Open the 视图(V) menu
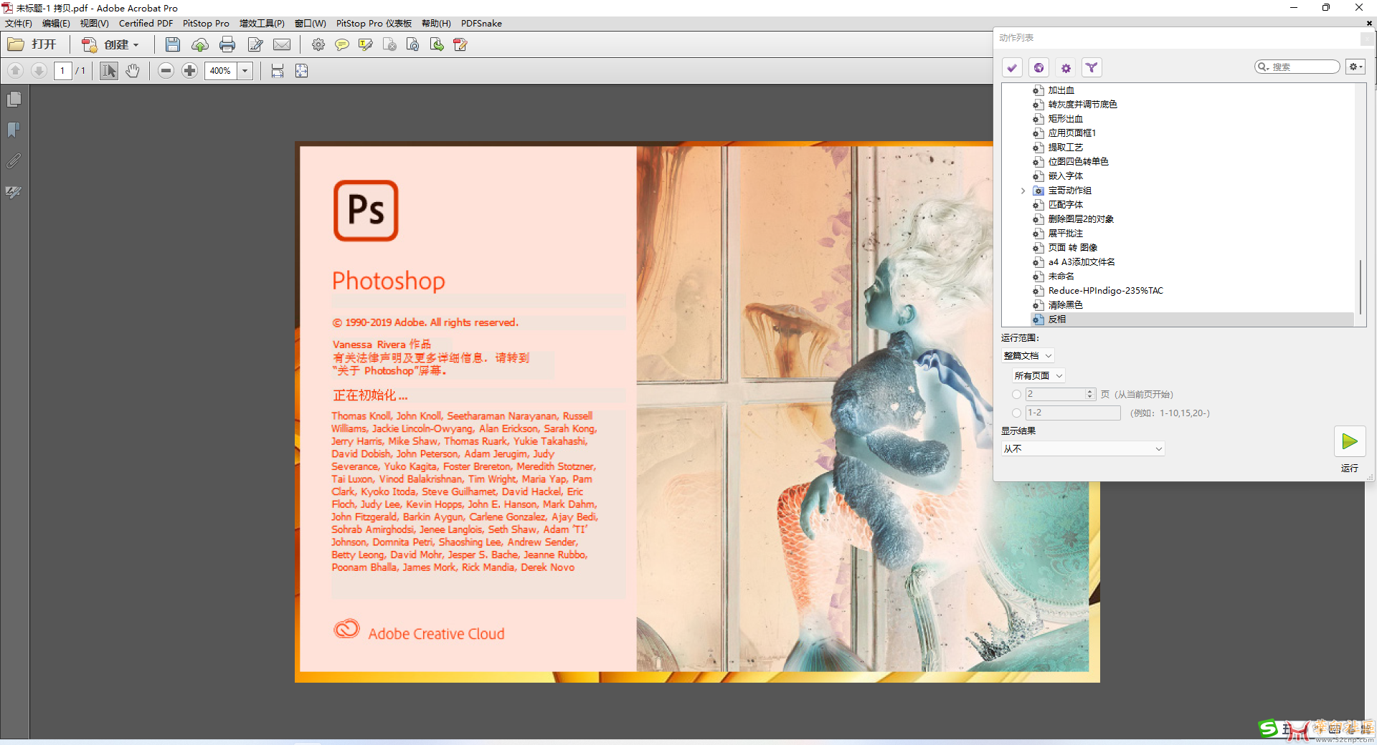This screenshot has height=745, width=1377. coord(94,23)
